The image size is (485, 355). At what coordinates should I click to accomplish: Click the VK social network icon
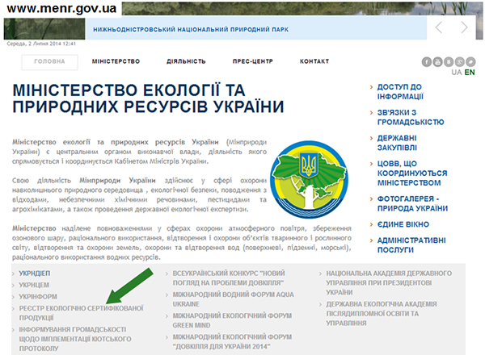pos(449,61)
